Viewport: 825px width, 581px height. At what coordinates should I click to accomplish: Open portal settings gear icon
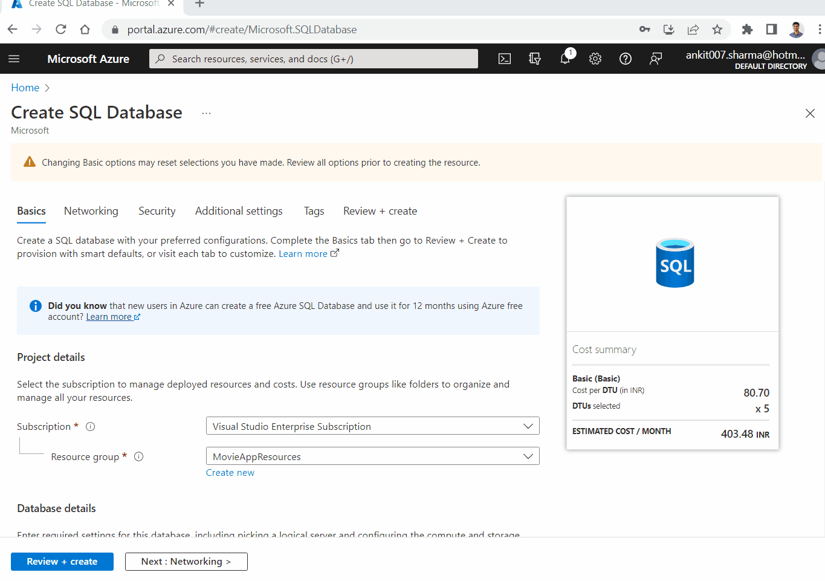[x=595, y=59]
